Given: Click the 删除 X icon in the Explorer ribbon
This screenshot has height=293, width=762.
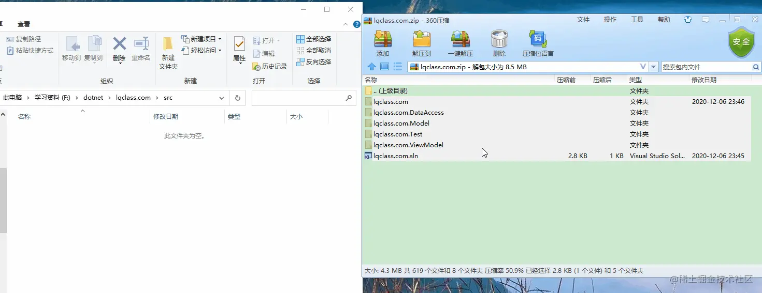Looking at the screenshot, I should [120, 43].
